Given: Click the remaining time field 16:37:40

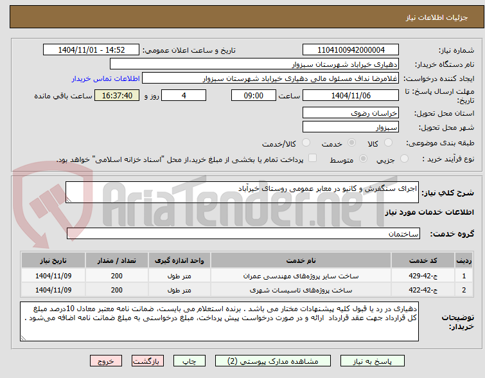Looking at the screenshot, I should click(x=117, y=95).
